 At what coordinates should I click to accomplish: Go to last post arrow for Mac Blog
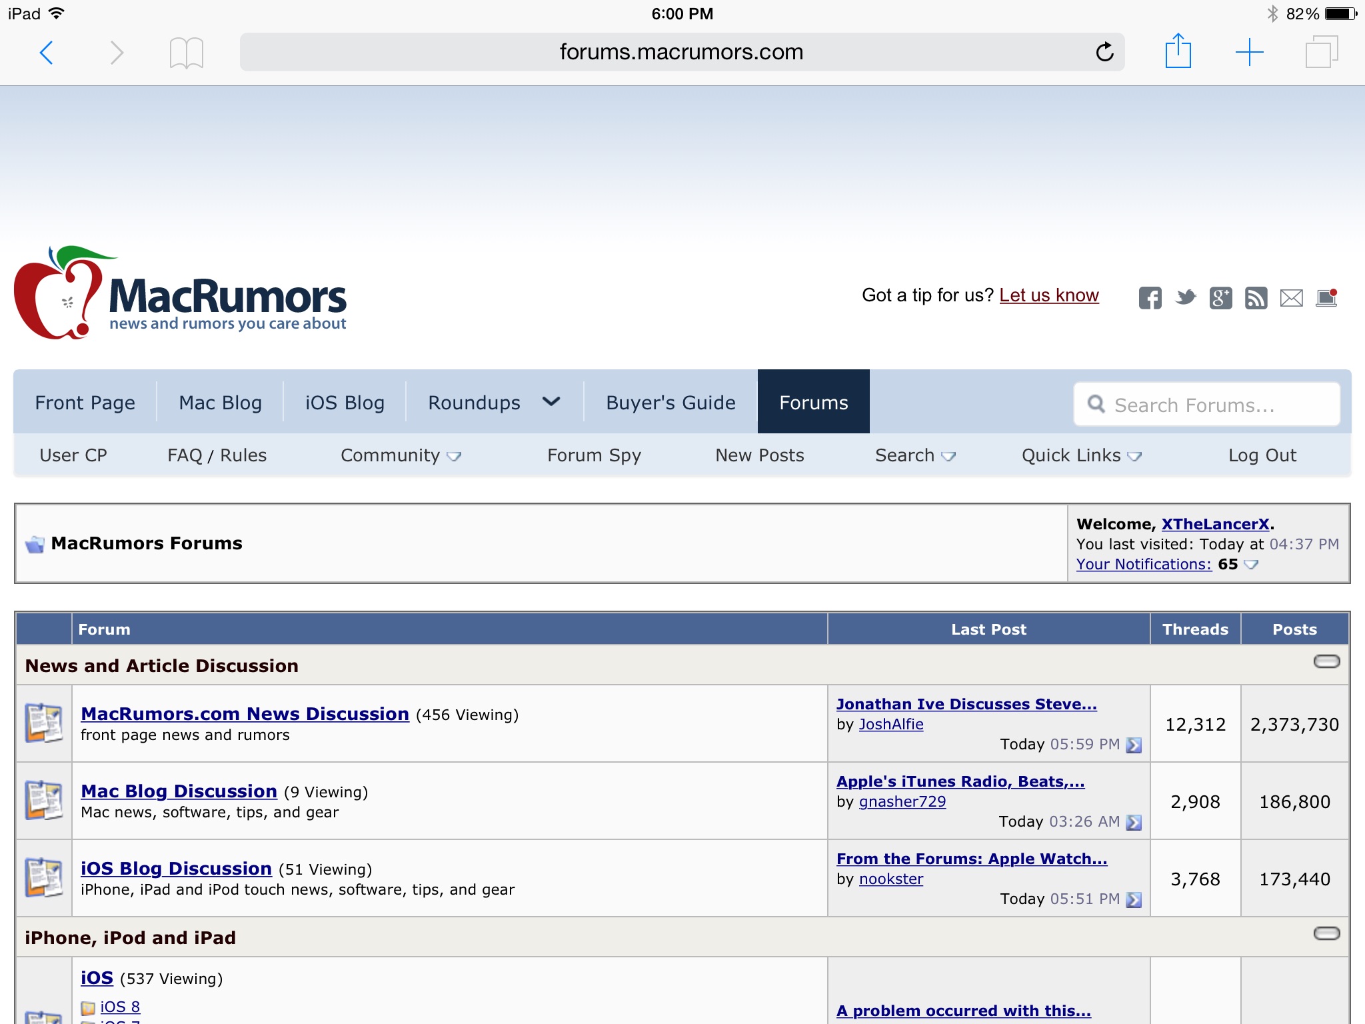(1134, 823)
